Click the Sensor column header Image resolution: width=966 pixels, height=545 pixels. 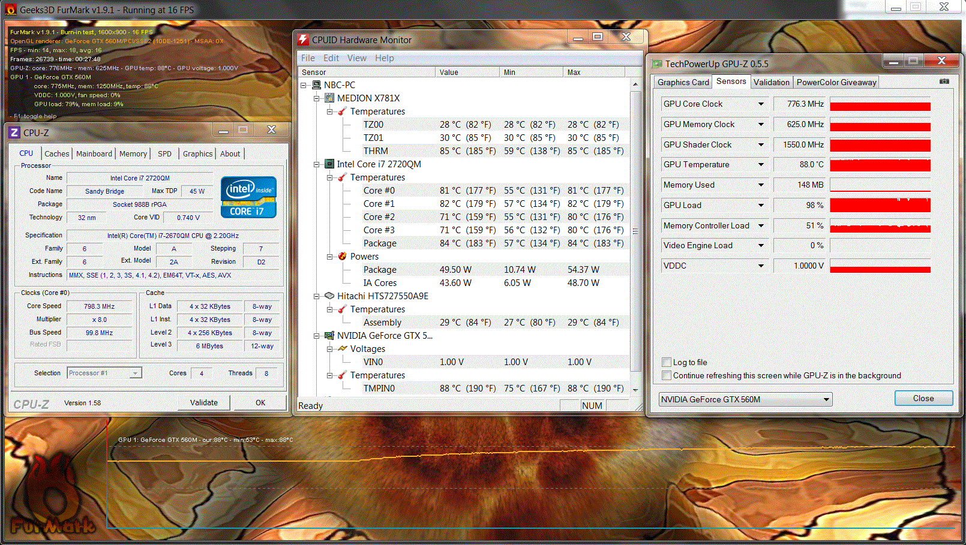point(367,73)
